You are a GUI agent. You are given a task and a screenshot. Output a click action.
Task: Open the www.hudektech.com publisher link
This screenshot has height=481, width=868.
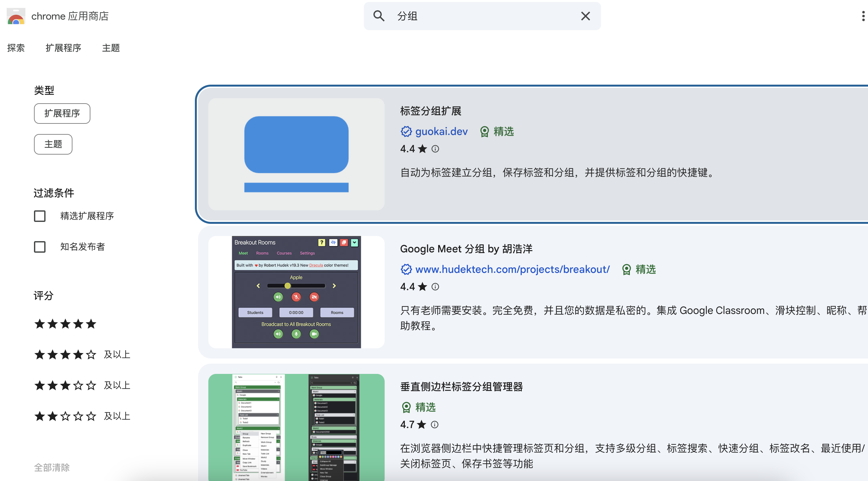pos(512,269)
